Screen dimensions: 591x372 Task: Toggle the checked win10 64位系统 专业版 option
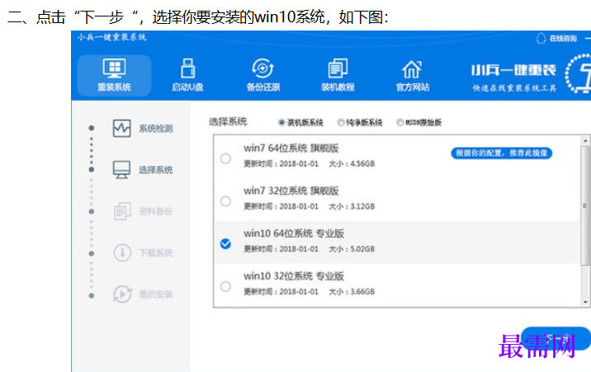coord(226,244)
